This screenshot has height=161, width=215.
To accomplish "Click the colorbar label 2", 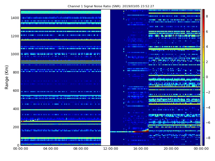I will click(207, 62).
